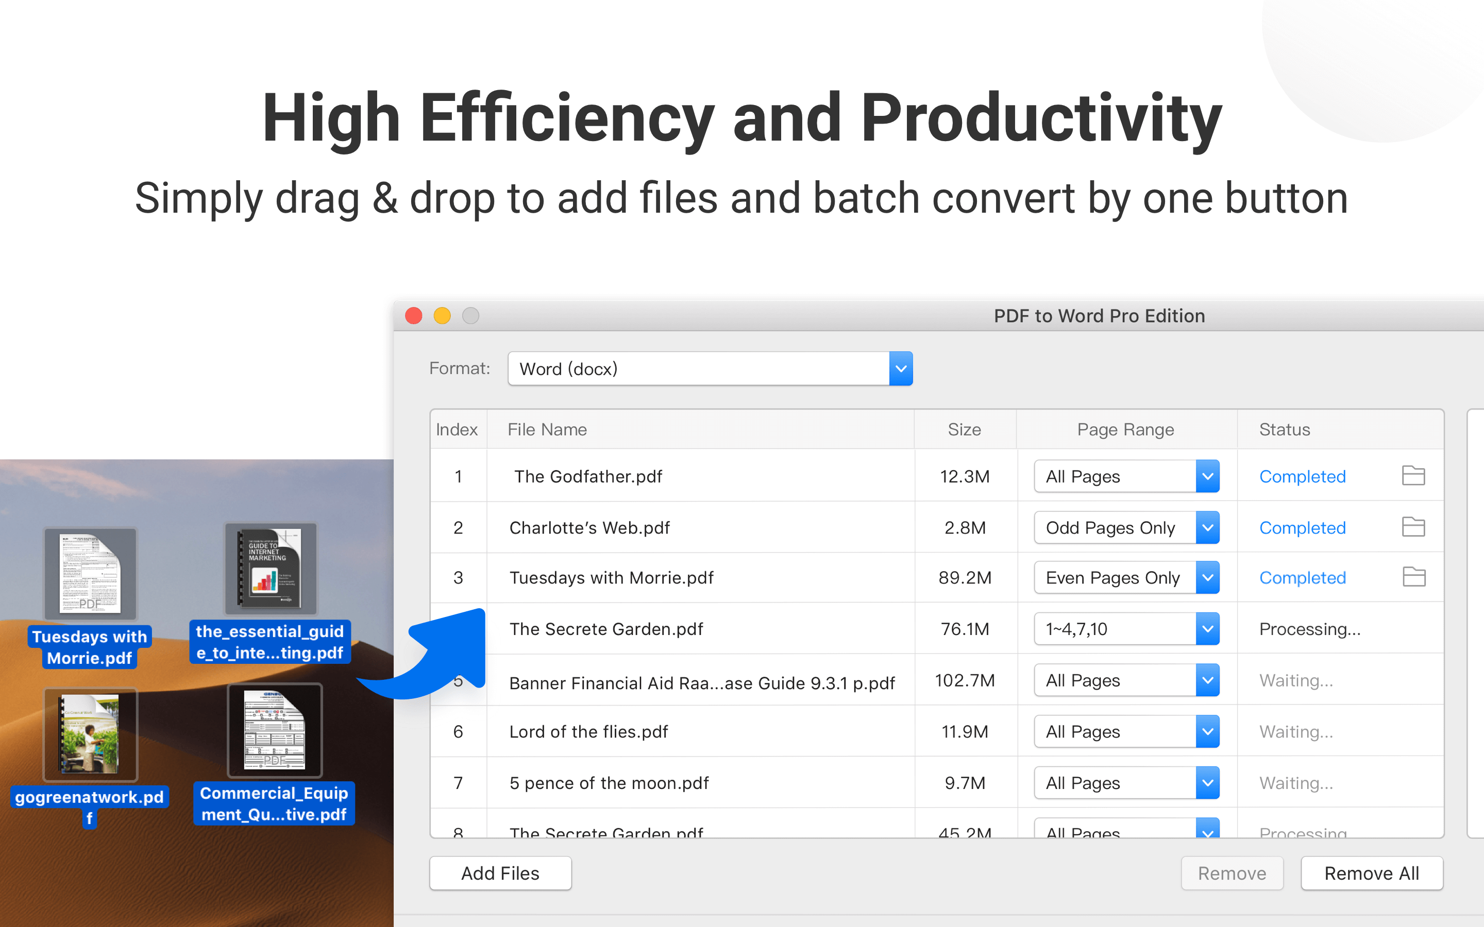Open output folder for Tuesdays with Morrie.pdf row
The width and height of the screenshot is (1484, 927).
point(1413,577)
